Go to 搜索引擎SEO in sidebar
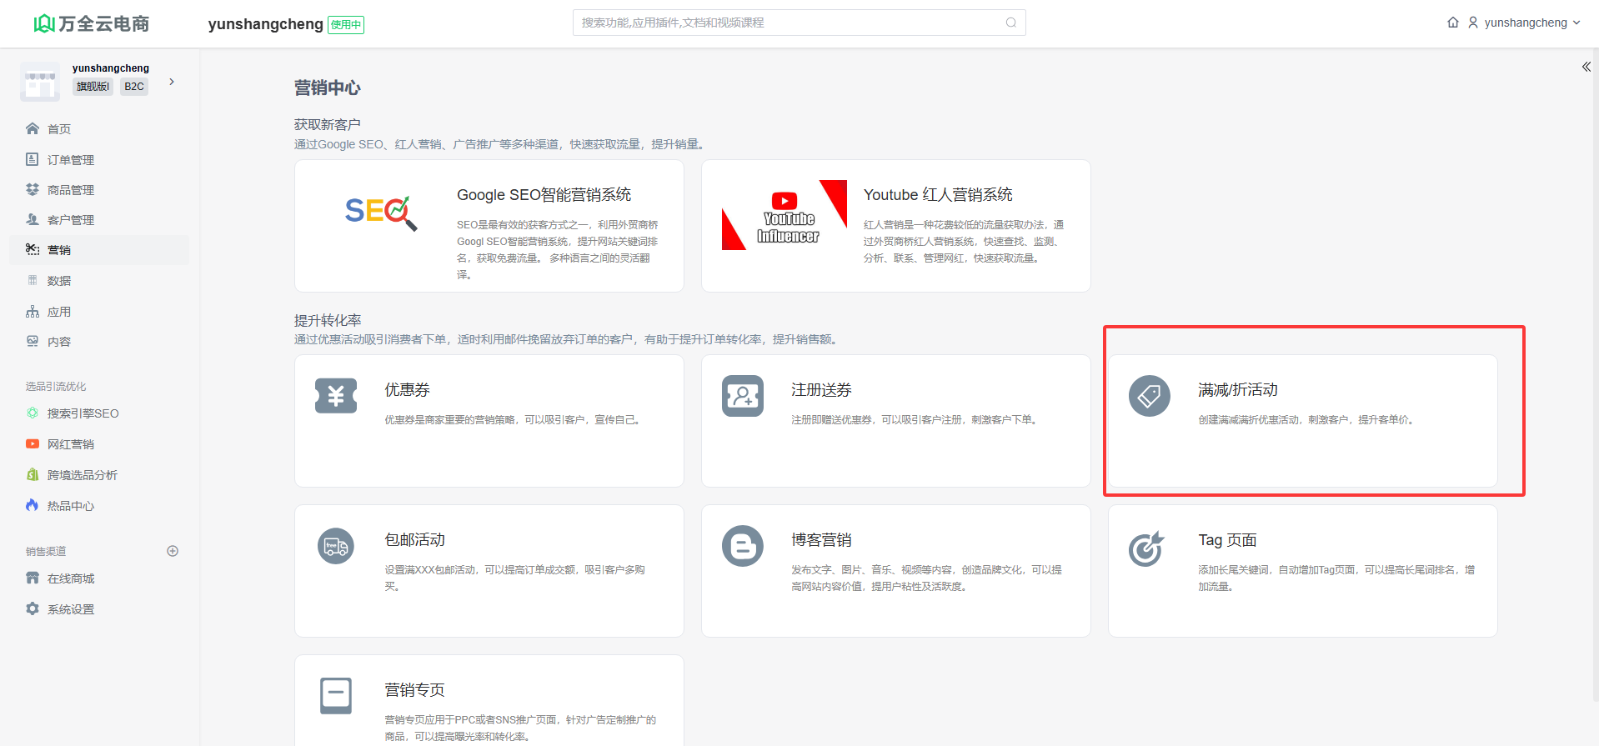Screen dimensions: 1599x746 coord(83,413)
